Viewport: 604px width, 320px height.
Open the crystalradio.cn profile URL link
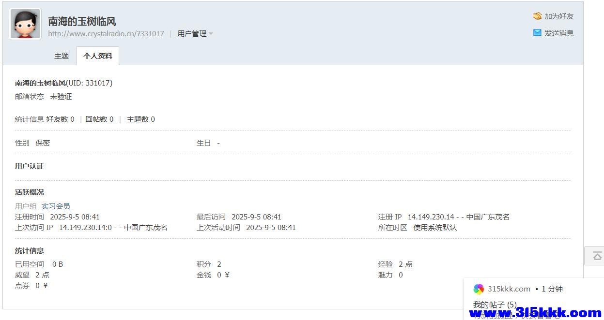(x=106, y=34)
